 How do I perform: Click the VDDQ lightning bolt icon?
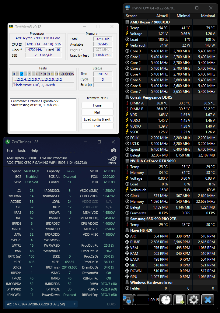(x=127, y=120)
